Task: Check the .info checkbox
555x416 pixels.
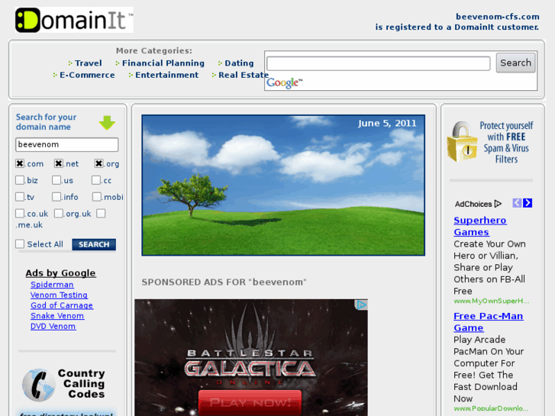Action: [56, 196]
